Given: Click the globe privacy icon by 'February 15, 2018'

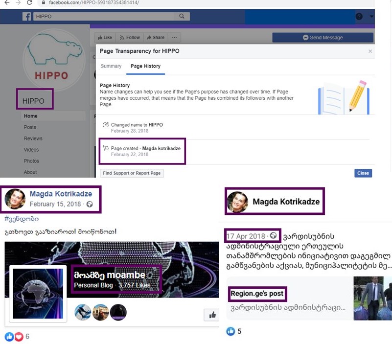Looking at the screenshot, I should coord(90,204).
